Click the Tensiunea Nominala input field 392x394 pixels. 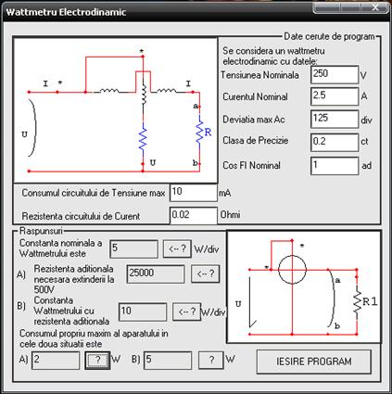tap(335, 74)
